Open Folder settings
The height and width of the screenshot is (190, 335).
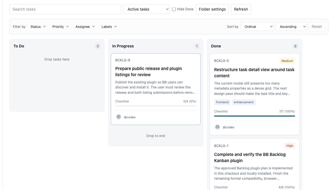tap(212, 9)
